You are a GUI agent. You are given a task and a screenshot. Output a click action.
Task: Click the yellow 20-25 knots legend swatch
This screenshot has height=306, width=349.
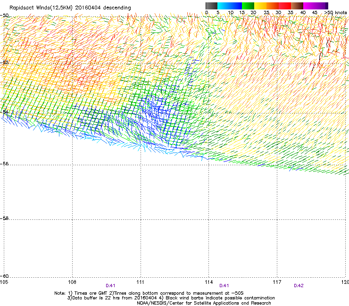point(260,6)
